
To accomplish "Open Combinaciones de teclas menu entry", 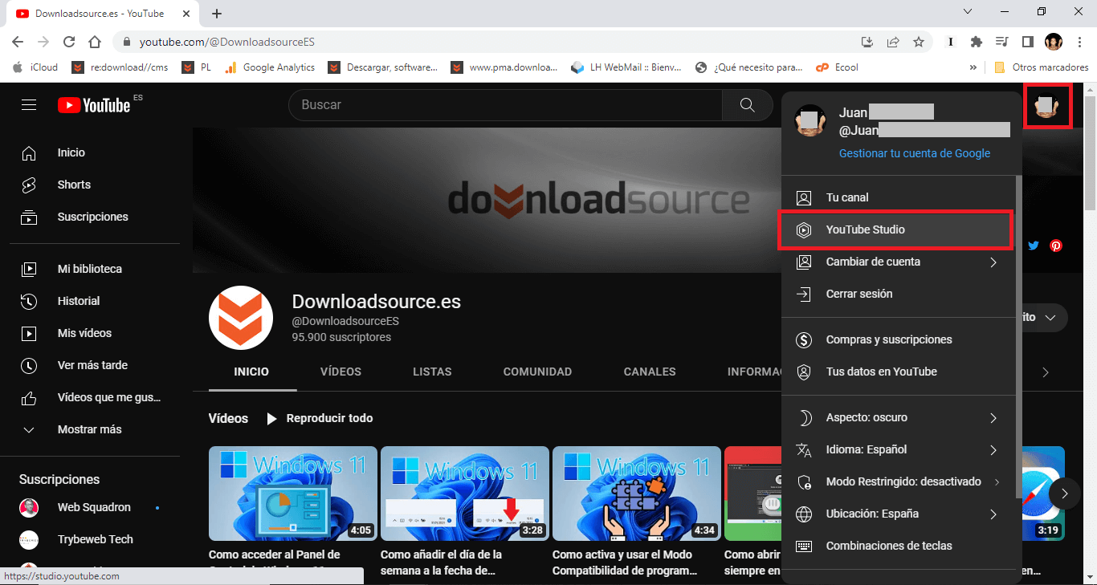I will point(899,546).
